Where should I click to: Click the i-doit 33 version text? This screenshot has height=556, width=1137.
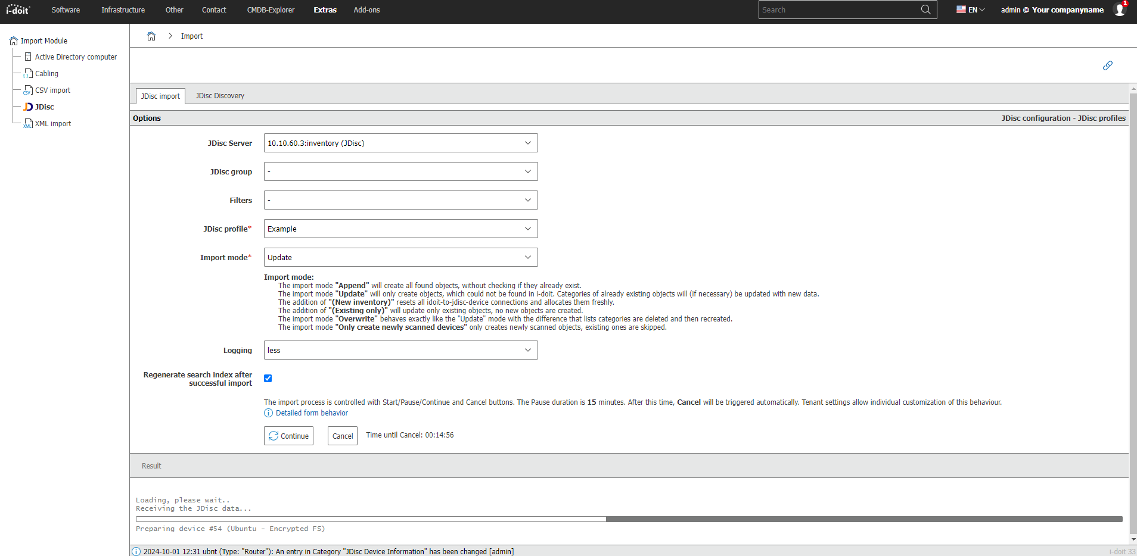tap(1122, 551)
